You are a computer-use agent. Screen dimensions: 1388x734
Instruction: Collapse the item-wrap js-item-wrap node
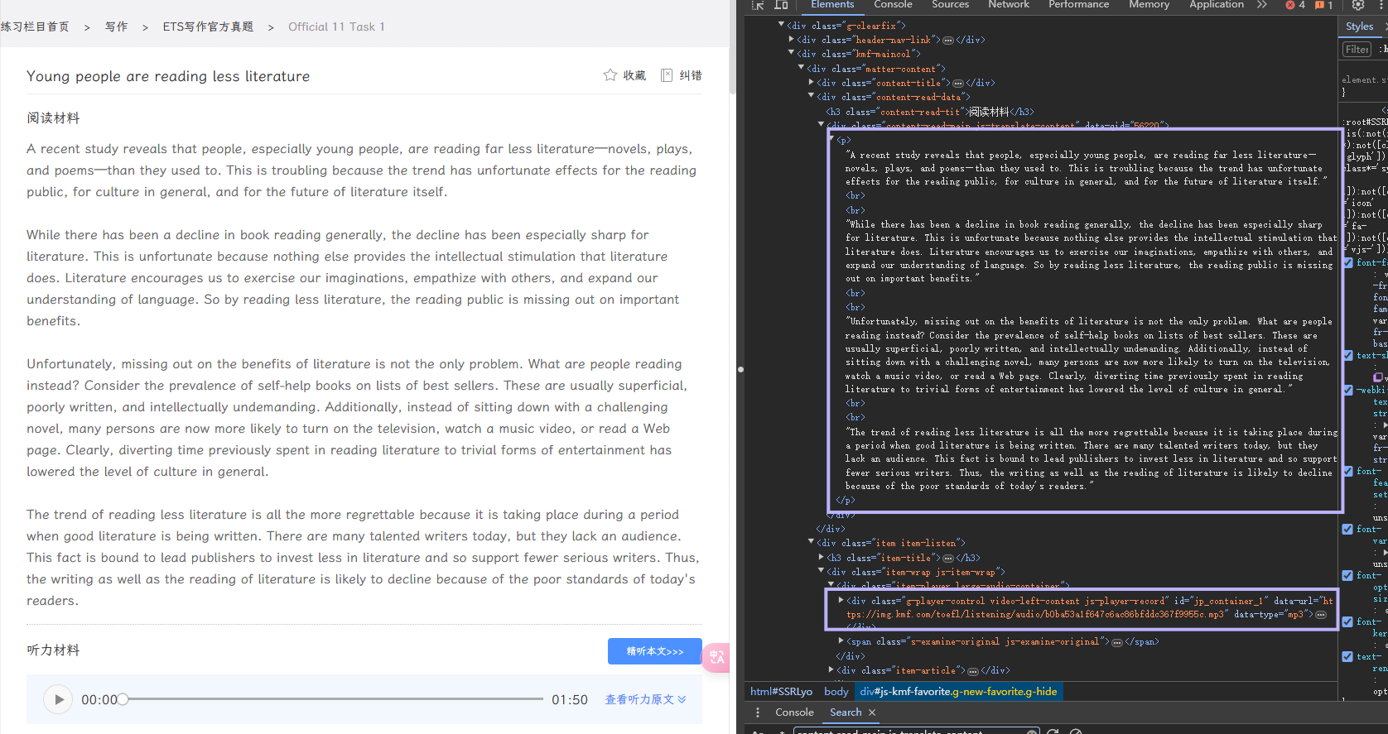pos(821,571)
